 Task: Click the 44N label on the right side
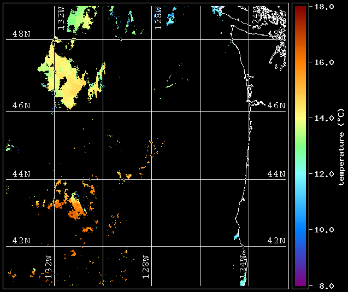[276, 174]
